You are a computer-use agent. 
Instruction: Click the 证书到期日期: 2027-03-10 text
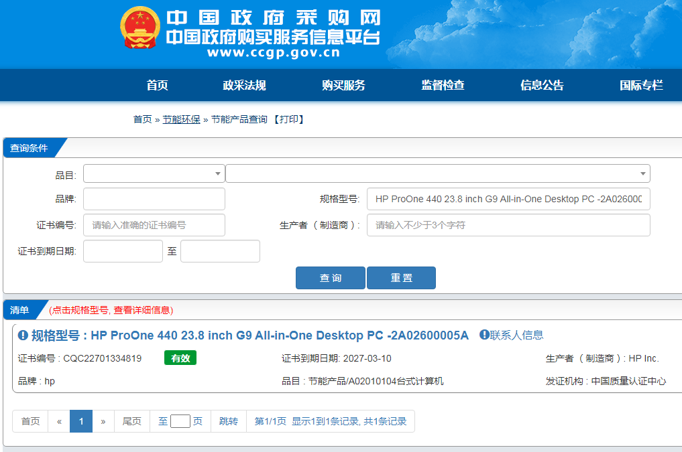pyautogui.click(x=336, y=358)
